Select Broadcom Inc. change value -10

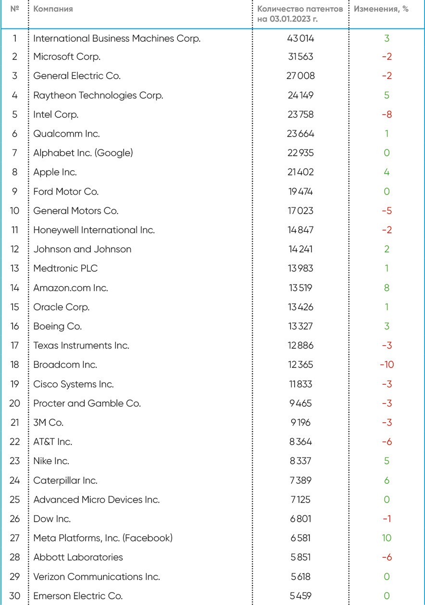[x=387, y=365]
